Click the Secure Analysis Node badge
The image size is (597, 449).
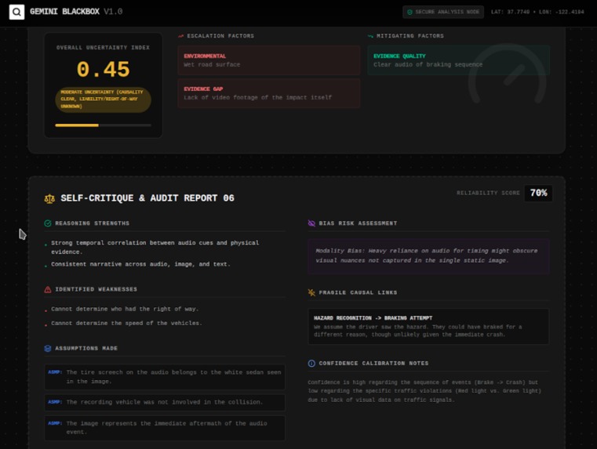[x=443, y=13]
